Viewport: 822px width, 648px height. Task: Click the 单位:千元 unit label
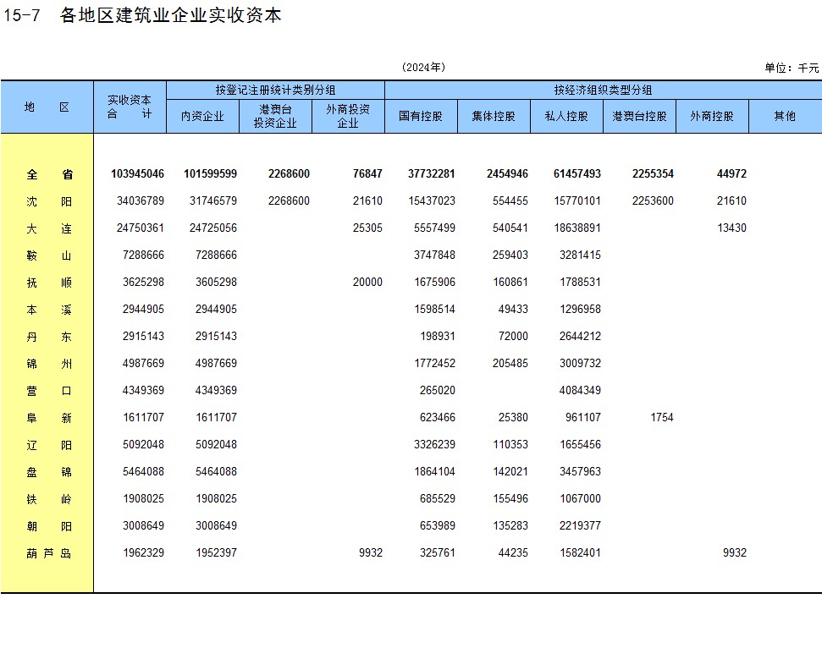[x=792, y=68]
